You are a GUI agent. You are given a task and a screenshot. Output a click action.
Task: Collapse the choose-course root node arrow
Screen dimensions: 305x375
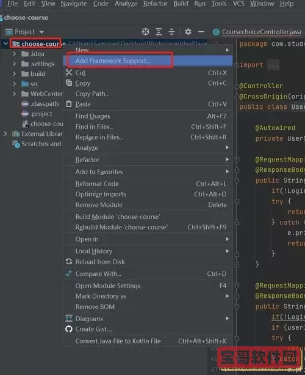point(5,43)
